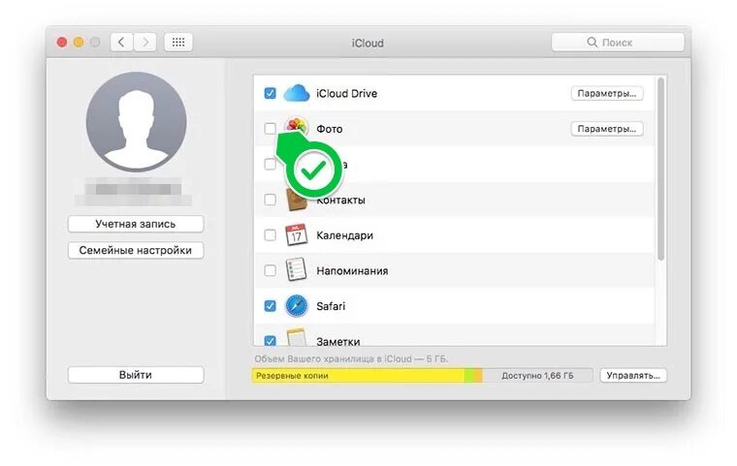
Task: Enable the Напоминания checkbox
Action: [270, 270]
